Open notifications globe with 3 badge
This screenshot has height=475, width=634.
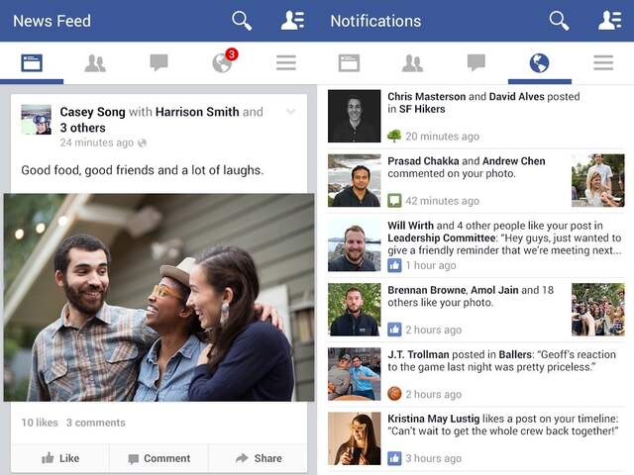[224, 61]
